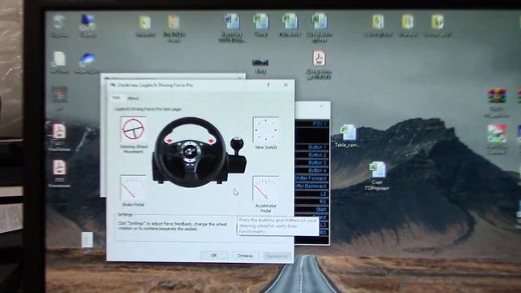Open the Table_cam Excel desktop file

tap(348, 136)
